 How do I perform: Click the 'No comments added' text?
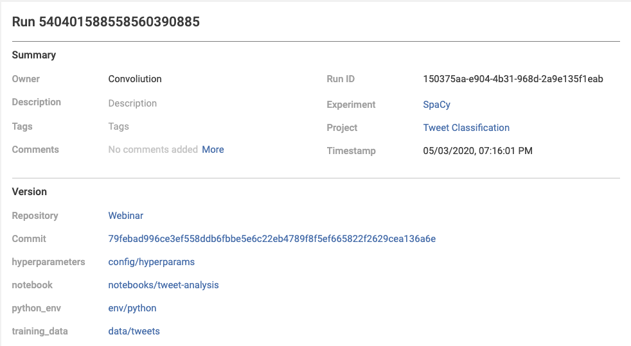pyautogui.click(x=153, y=150)
